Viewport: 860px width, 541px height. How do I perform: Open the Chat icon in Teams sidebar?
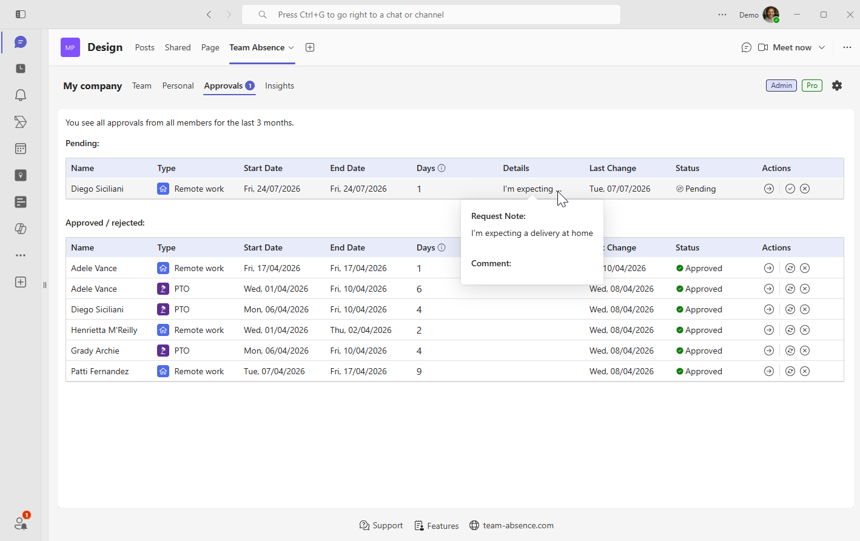click(21, 42)
